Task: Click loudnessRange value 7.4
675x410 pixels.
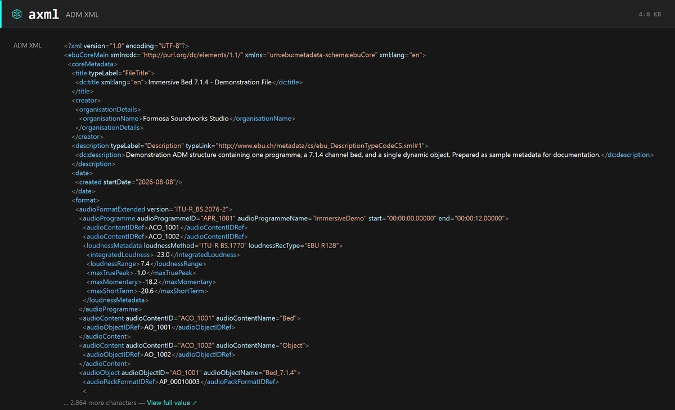Action: pyautogui.click(x=146, y=264)
